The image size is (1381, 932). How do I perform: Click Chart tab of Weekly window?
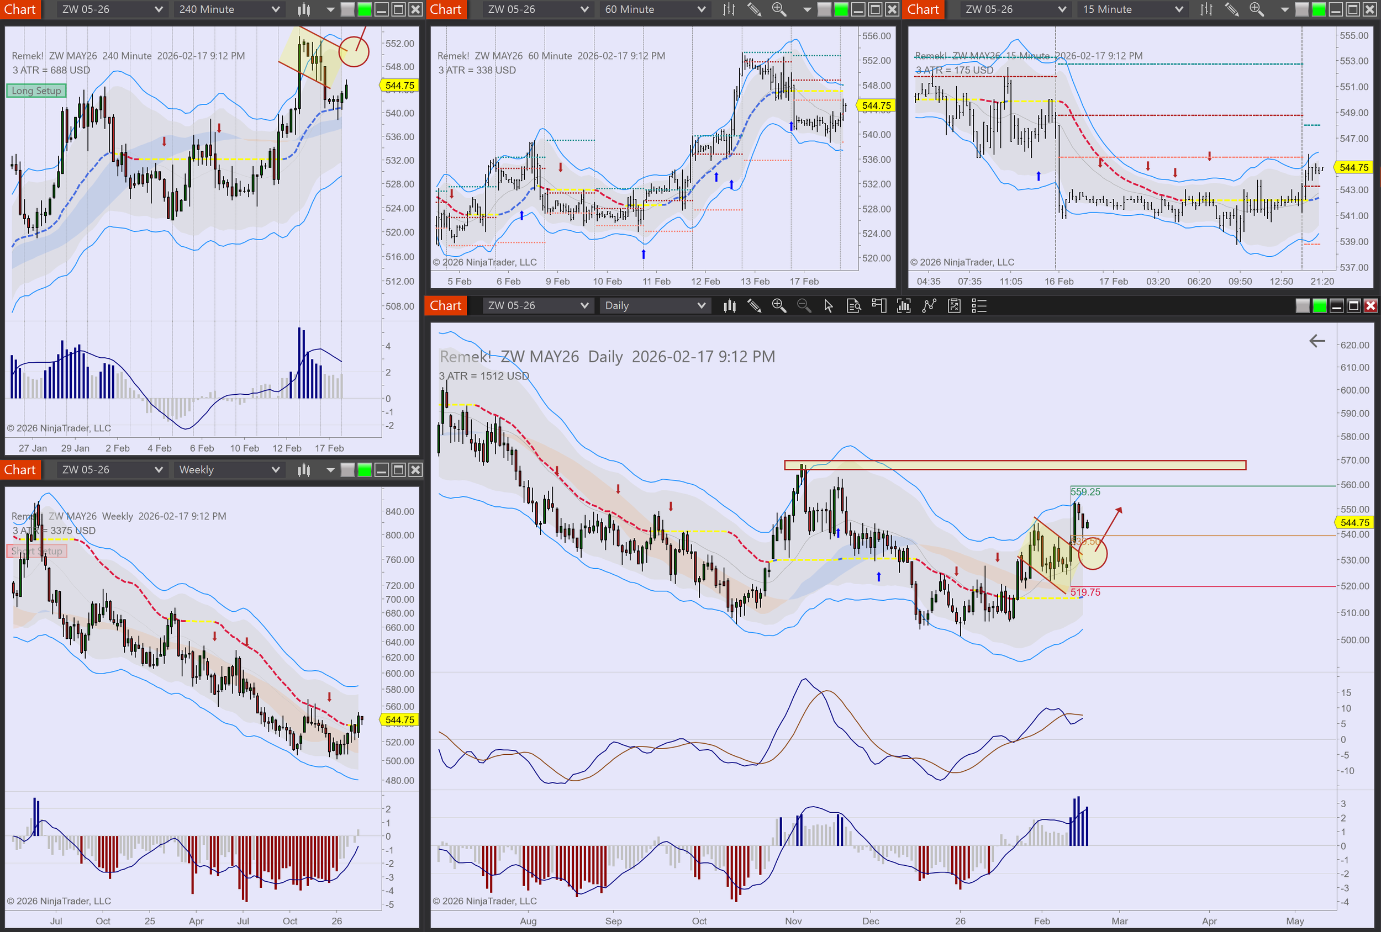click(x=20, y=470)
